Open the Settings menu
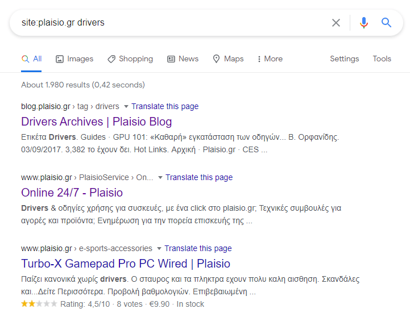410x317 pixels. coord(345,59)
